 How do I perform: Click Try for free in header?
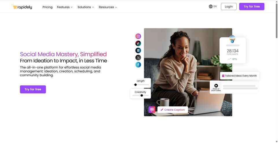(x=252, y=7)
